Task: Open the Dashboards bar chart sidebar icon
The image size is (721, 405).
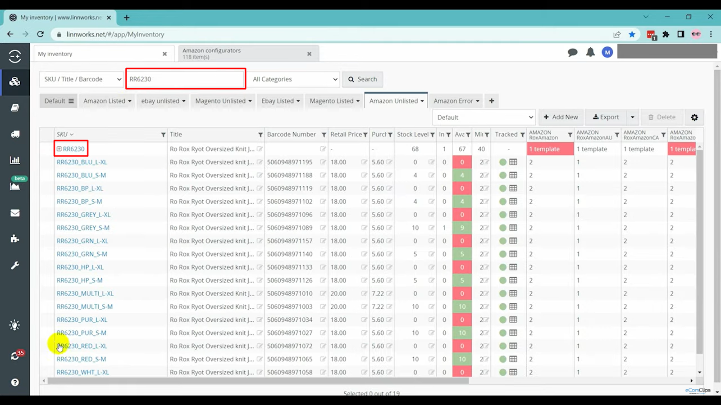Action: (x=15, y=160)
